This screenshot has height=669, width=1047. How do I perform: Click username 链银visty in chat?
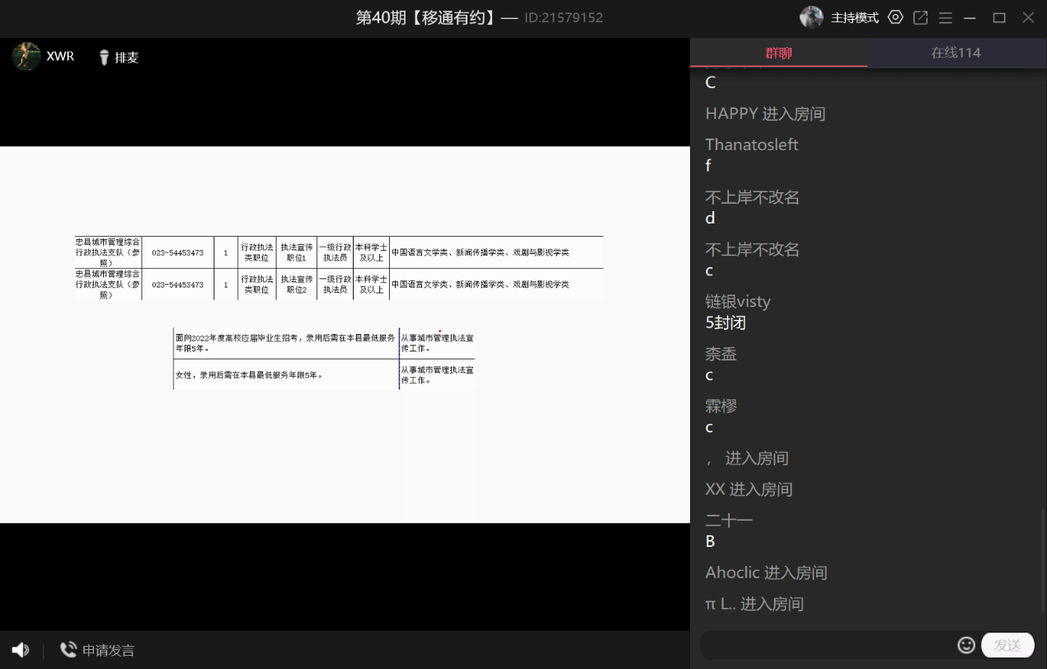point(738,301)
